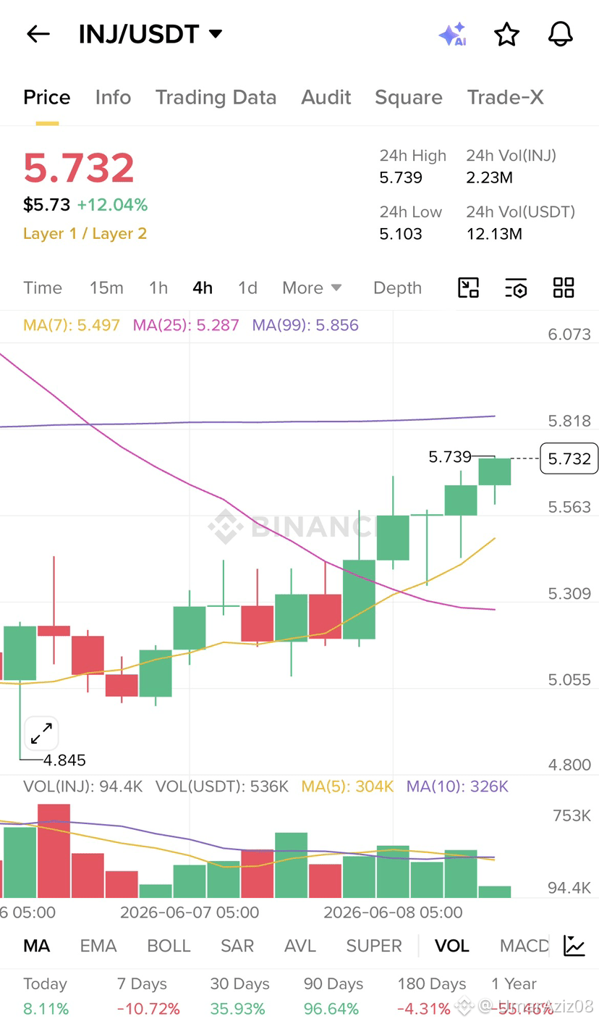This screenshot has height=1024, width=599.
Task: Tap the 2026-06-08 05:00 time label
Action: (393, 912)
